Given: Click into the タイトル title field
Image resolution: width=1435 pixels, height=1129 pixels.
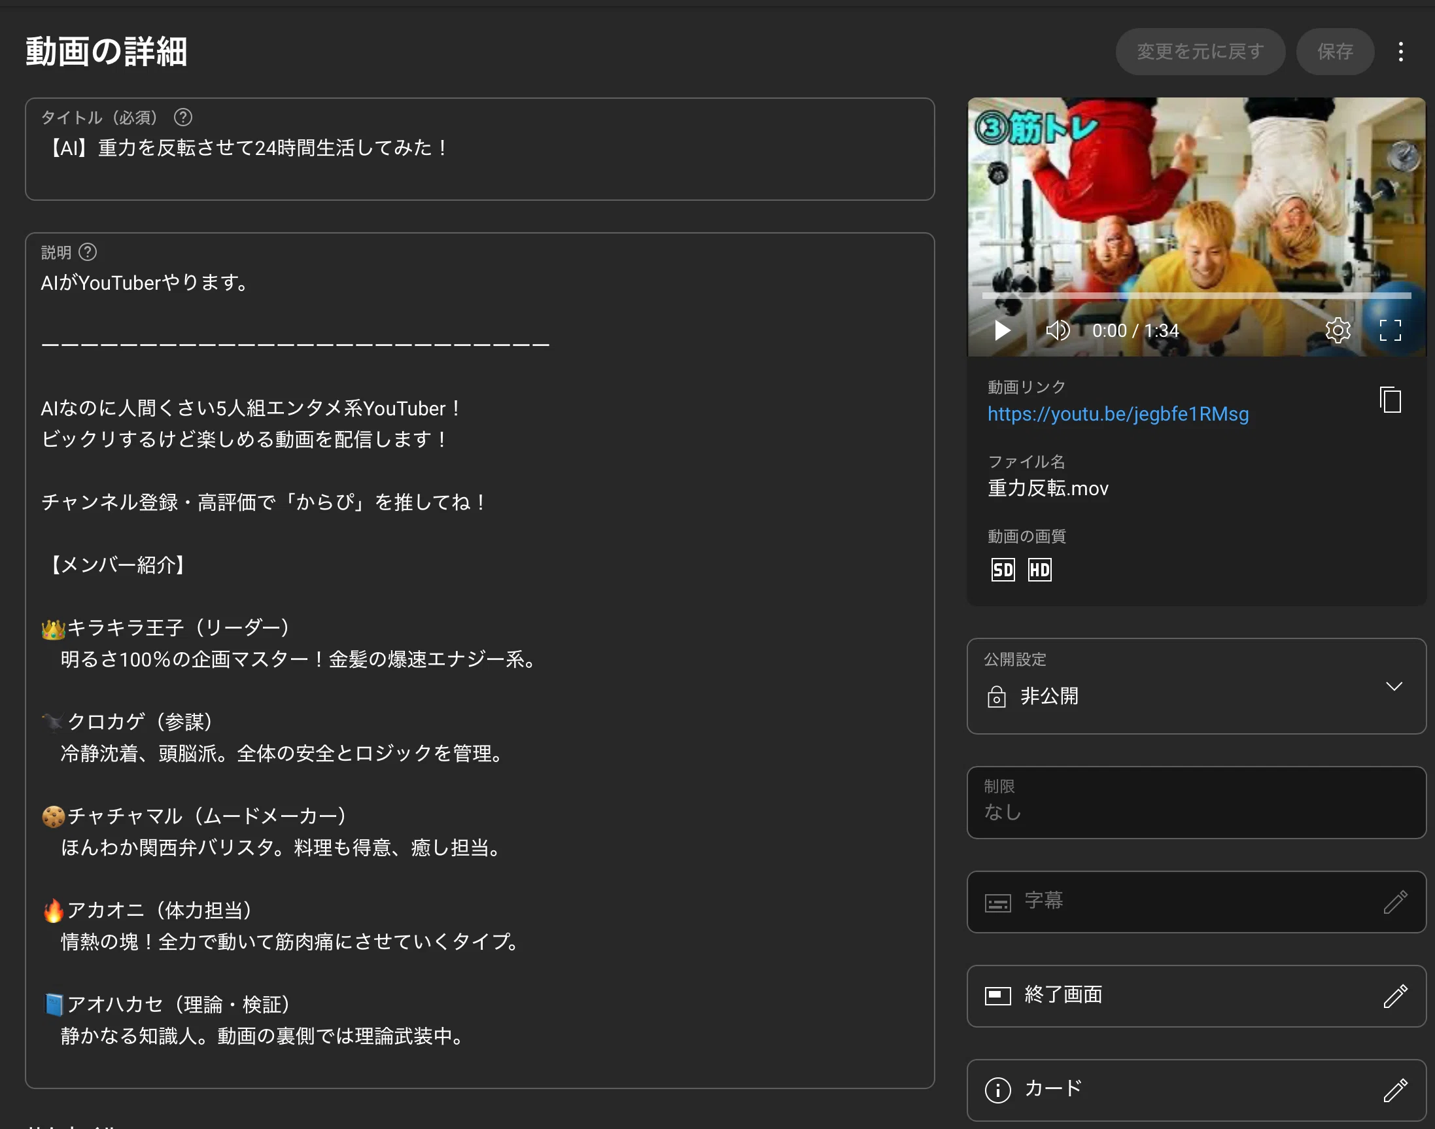Looking at the screenshot, I should [479, 148].
